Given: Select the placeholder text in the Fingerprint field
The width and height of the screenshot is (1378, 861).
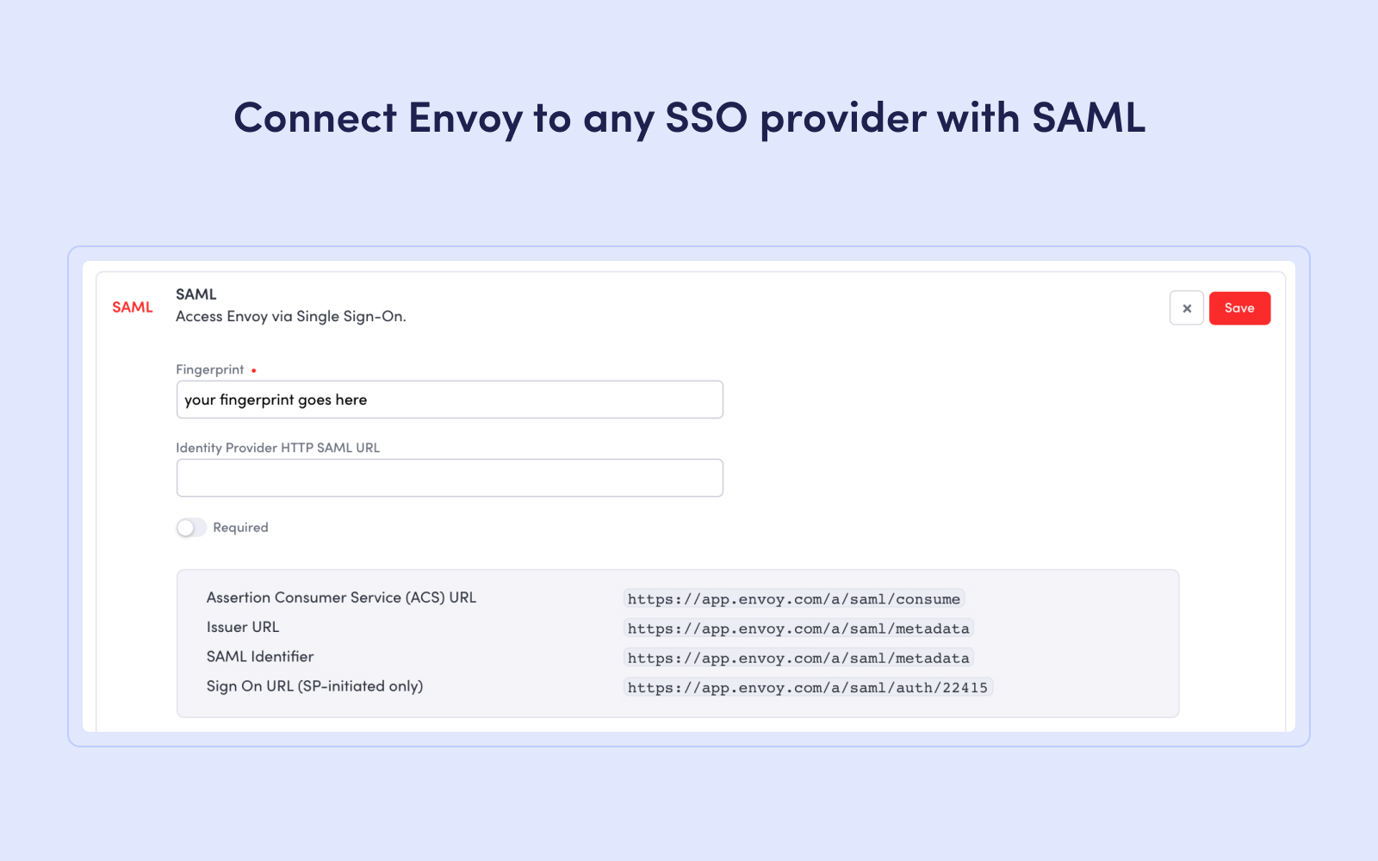Looking at the screenshot, I should [x=276, y=399].
